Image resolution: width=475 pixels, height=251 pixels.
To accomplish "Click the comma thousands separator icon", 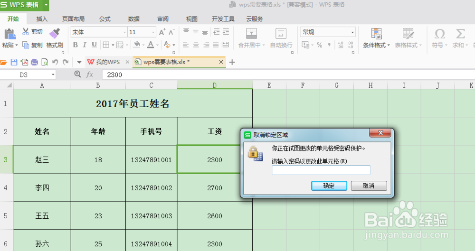I will coord(329,45).
